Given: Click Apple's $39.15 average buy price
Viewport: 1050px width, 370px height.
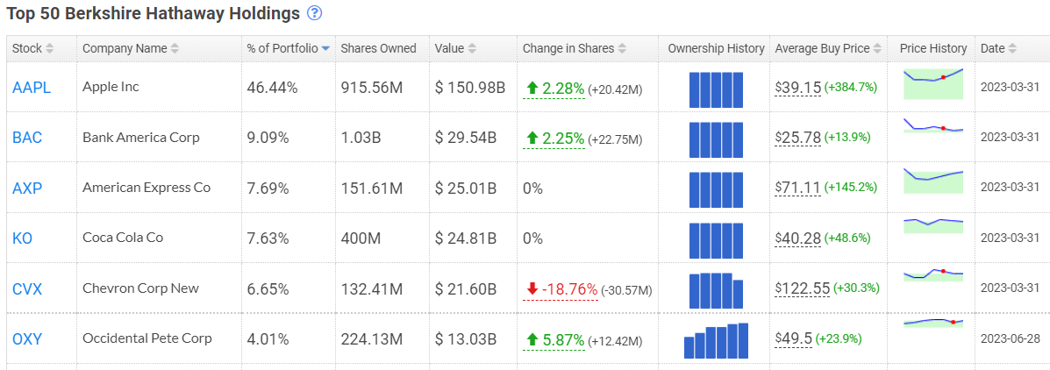Looking at the screenshot, I should 798,88.
